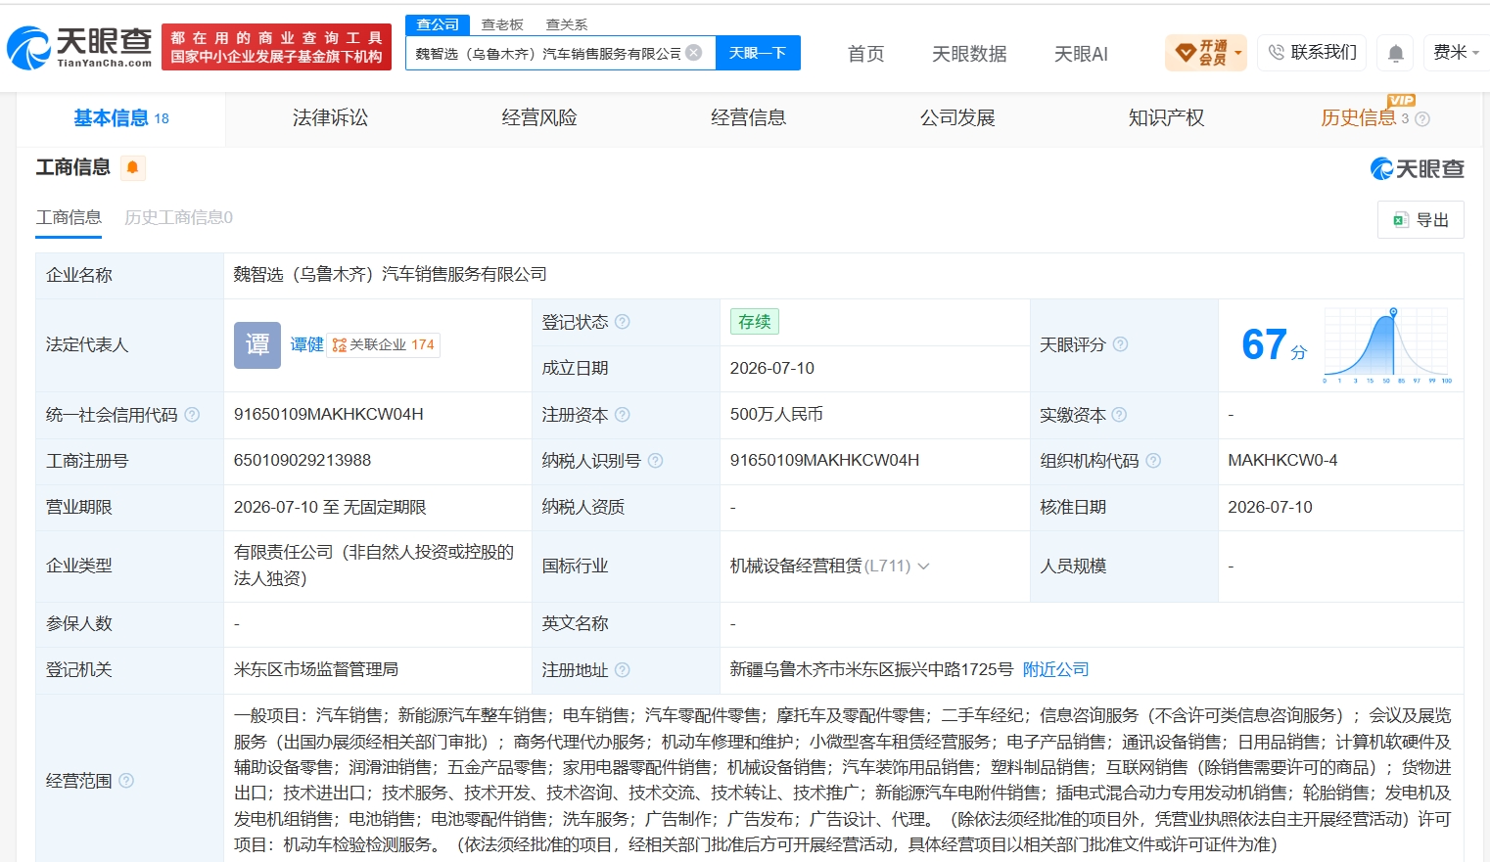Click the organization code MAKHKCW0-4

click(1282, 461)
